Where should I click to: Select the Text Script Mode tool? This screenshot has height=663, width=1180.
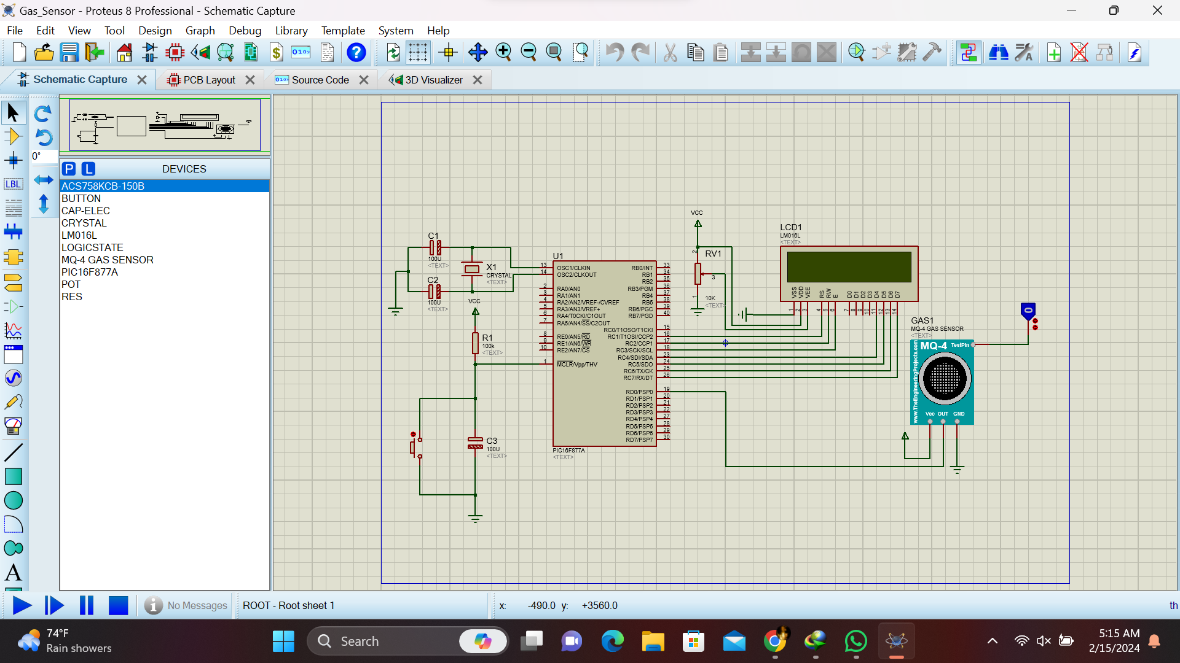13,208
